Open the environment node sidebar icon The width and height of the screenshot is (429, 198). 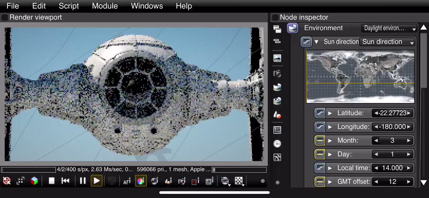pyautogui.click(x=277, y=87)
